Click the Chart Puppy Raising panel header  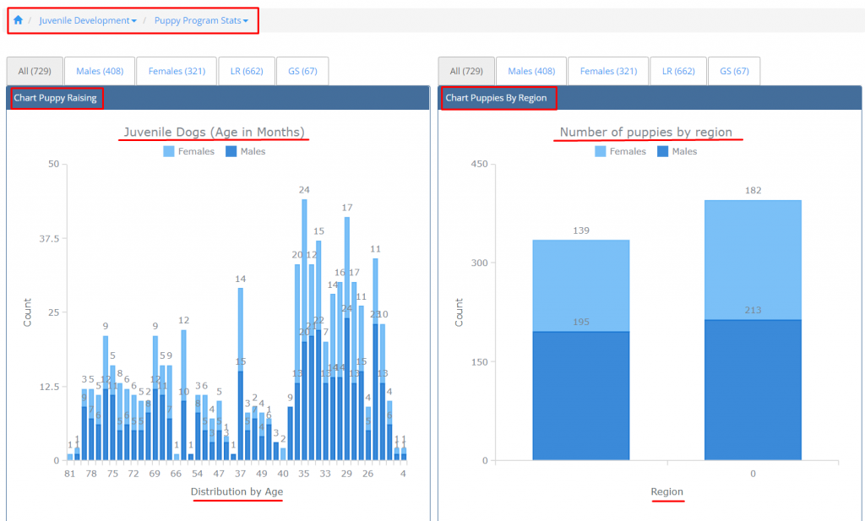(x=56, y=98)
